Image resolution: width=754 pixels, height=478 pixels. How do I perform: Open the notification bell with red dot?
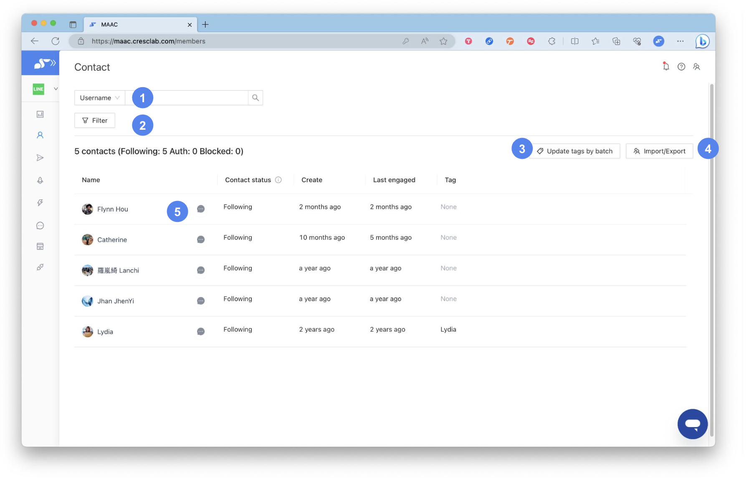click(666, 67)
